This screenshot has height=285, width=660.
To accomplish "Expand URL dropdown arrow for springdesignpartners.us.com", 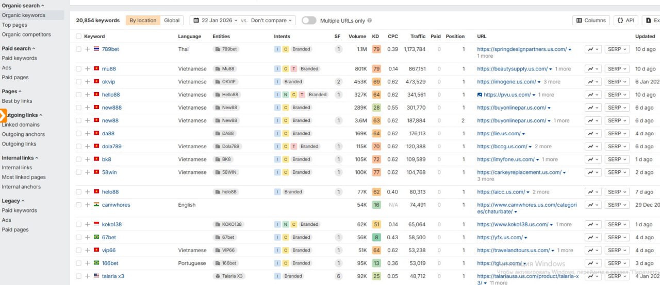I will point(570,49).
